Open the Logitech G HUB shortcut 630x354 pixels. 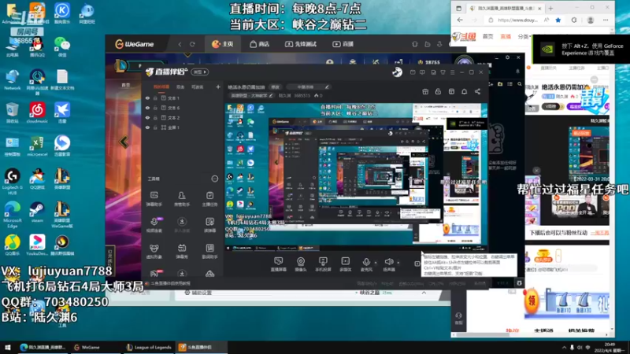click(x=13, y=182)
